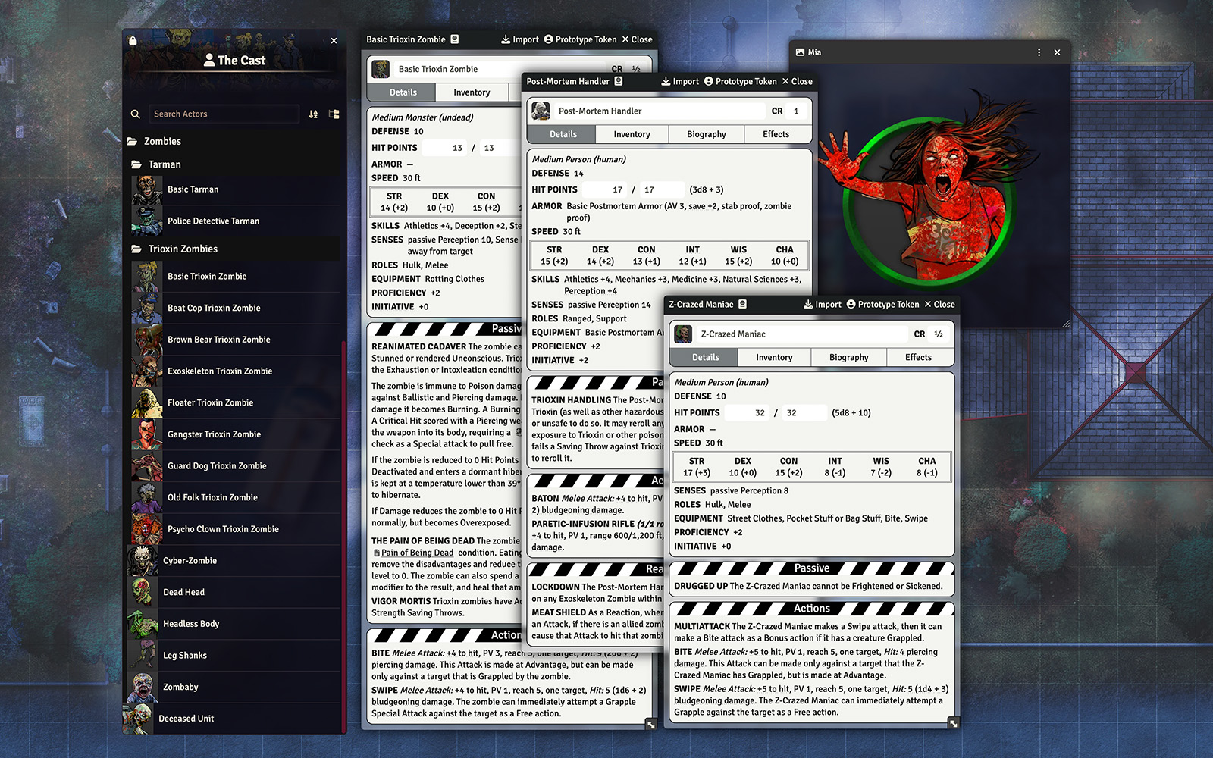Open the Effects tab on Z-Crazed Maniac

(918, 357)
